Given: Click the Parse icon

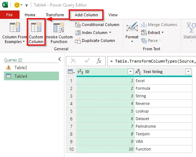Looking at the screenshot, I should click(x=144, y=41).
